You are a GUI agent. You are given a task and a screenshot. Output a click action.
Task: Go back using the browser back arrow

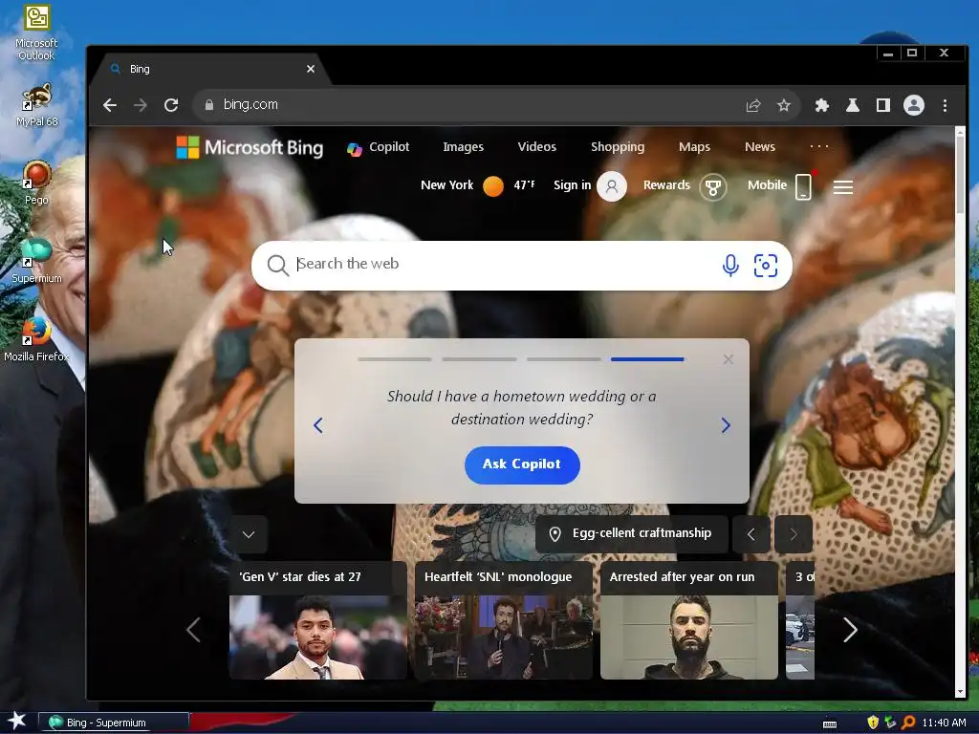point(110,105)
